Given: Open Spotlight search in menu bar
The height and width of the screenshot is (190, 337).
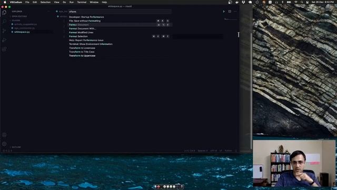Looking at the screenshot, I should (x=302, y=2).
